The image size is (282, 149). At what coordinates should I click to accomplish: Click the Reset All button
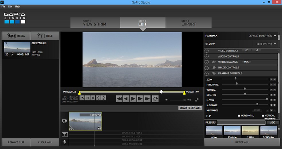pyautogui.click(x=242, y=142)
